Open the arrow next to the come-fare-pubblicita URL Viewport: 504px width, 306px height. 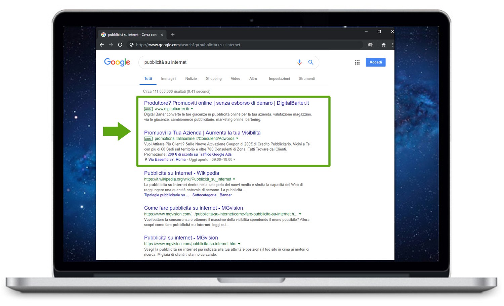(300, 214)
